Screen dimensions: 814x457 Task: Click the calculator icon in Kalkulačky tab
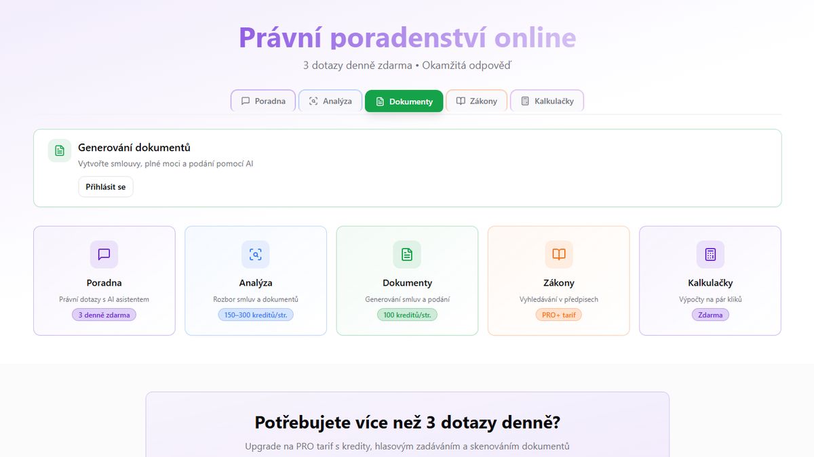pos(525,102)
